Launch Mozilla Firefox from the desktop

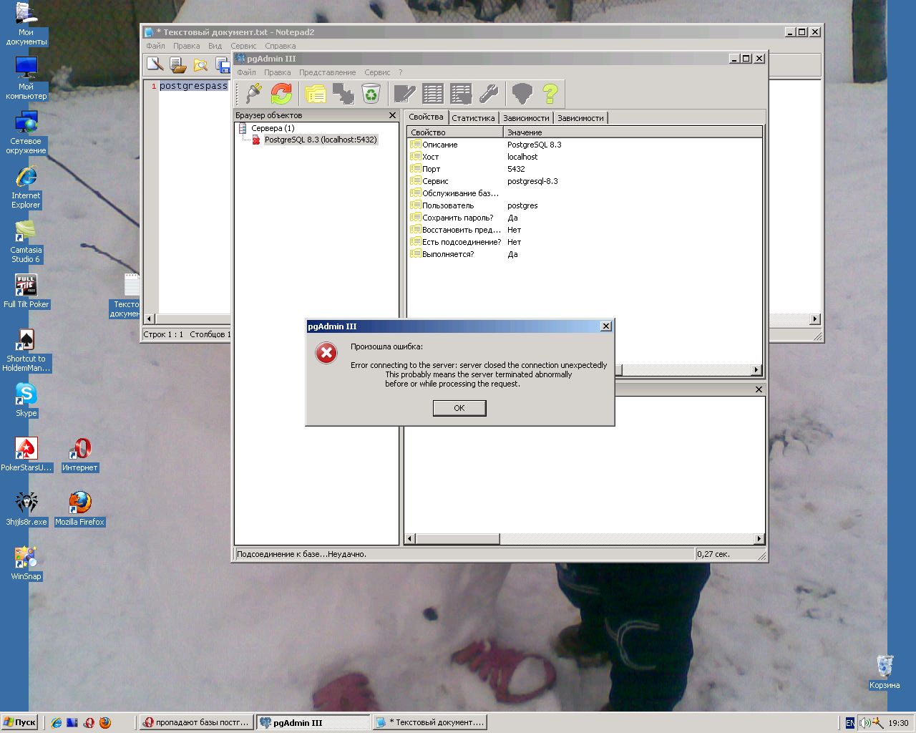tap(80, 509)
